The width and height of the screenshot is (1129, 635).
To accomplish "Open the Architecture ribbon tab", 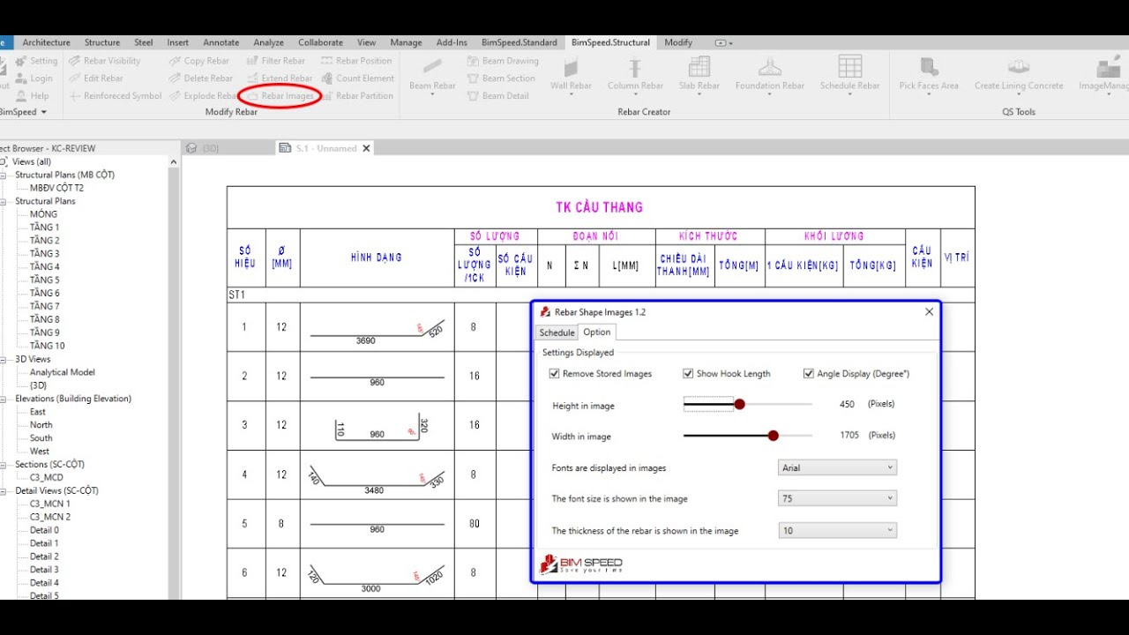I will [47, 42].
